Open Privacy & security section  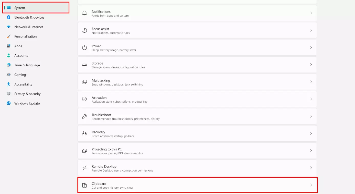point(27,94)
